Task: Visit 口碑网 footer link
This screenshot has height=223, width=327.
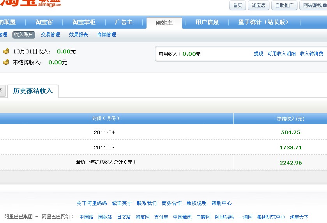Action: click(203, 217)
